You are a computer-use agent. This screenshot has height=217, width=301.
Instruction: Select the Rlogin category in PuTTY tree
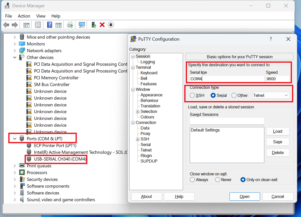(x=146, y=156)
